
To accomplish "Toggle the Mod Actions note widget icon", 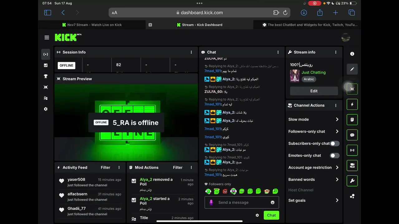I will click(x=352, y=119).
